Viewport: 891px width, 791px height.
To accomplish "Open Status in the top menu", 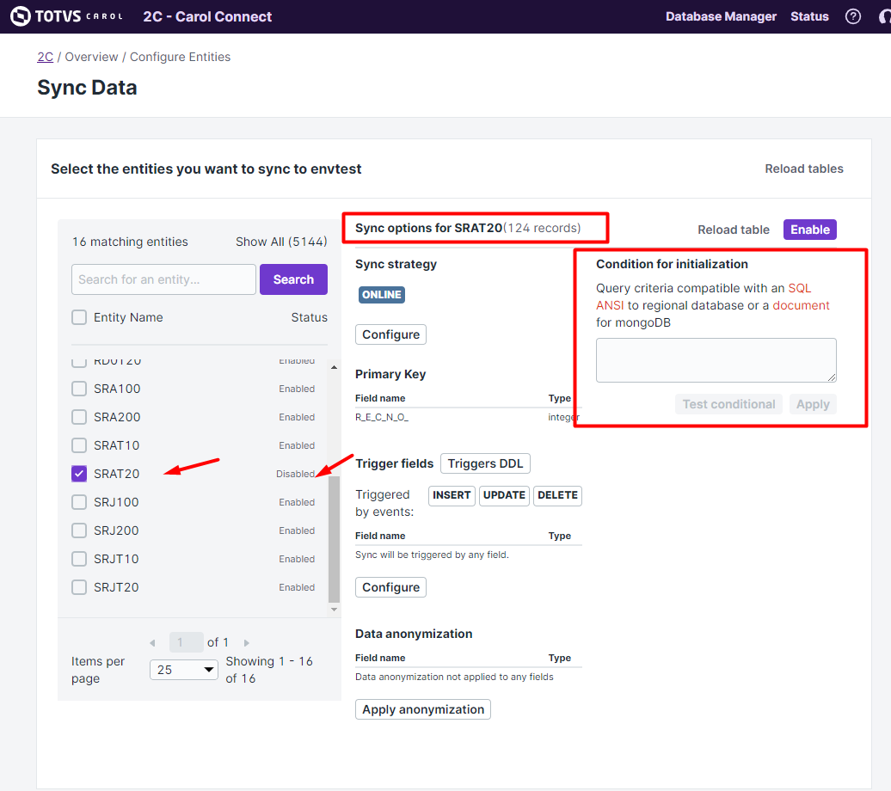I will pyautogui.click(x=809, y=16).
